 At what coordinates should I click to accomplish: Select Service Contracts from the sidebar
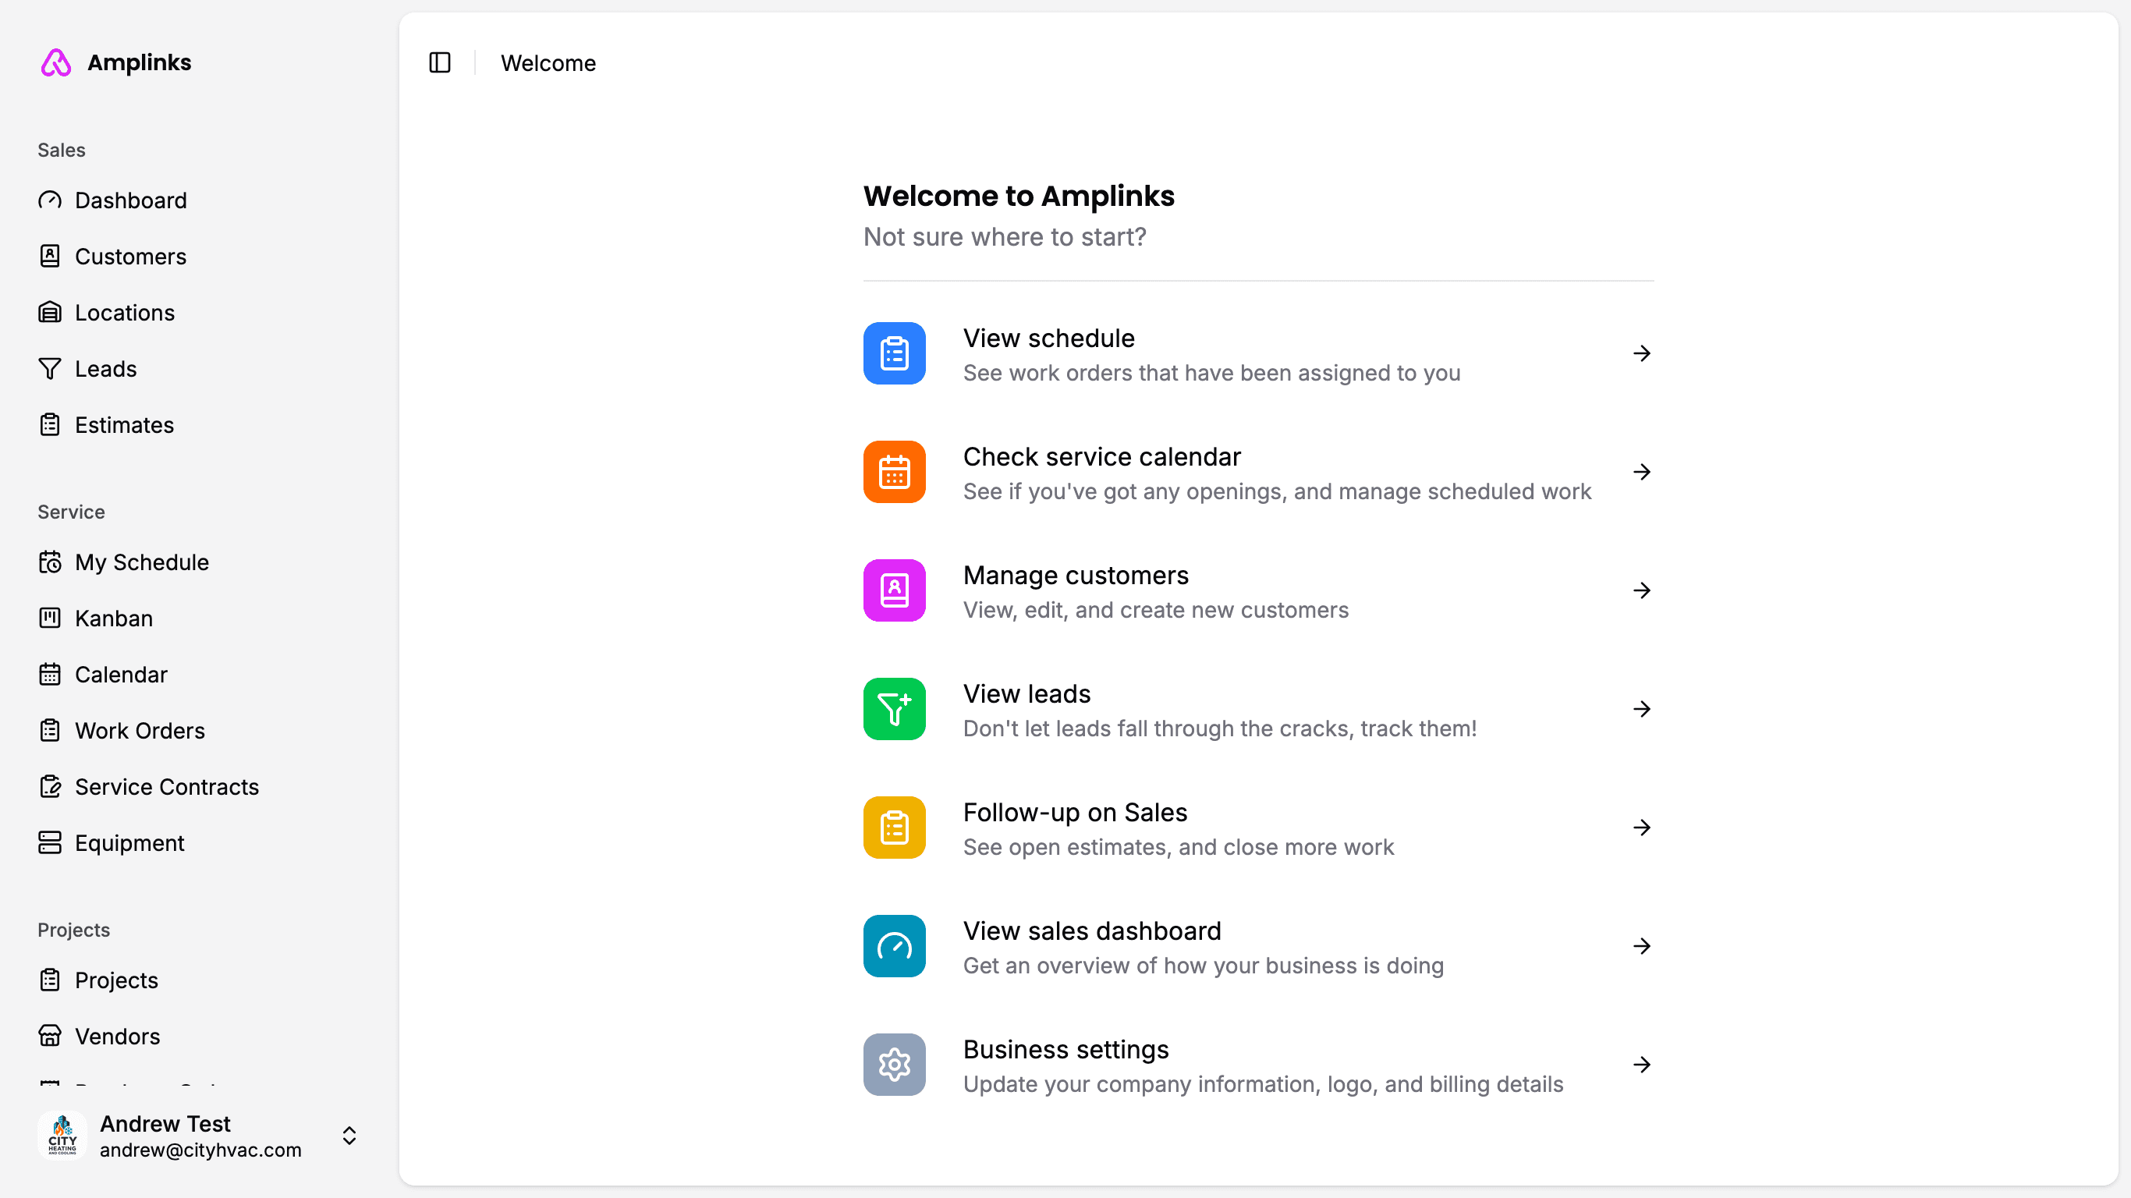166,787
